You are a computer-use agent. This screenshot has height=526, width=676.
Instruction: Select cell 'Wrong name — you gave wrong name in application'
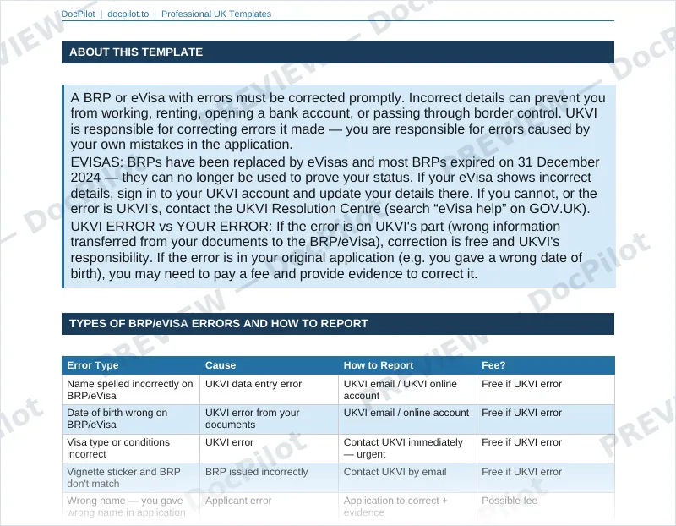click(x=131, y=507)
